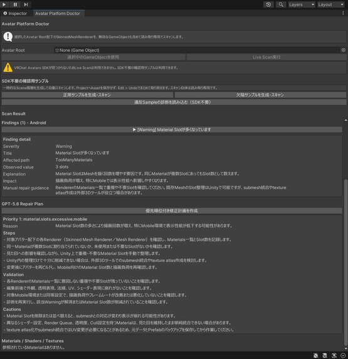The image size is (348, 359).
Task: Click the 'Finding detail' heading
Action: click(x=17, y=140)
